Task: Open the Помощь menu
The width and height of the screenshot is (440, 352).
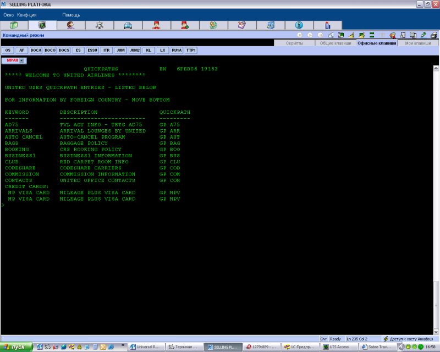Action: (71, 15)
